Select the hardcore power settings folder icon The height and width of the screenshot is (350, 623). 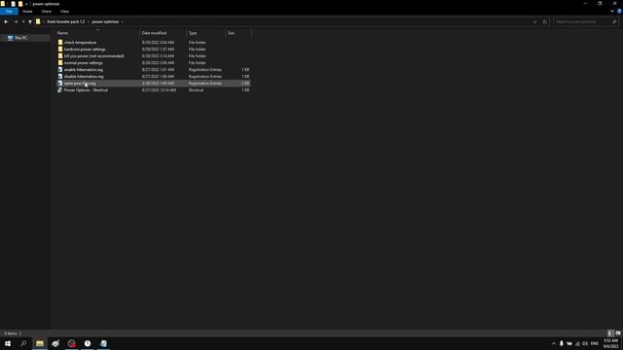[60, 50]
